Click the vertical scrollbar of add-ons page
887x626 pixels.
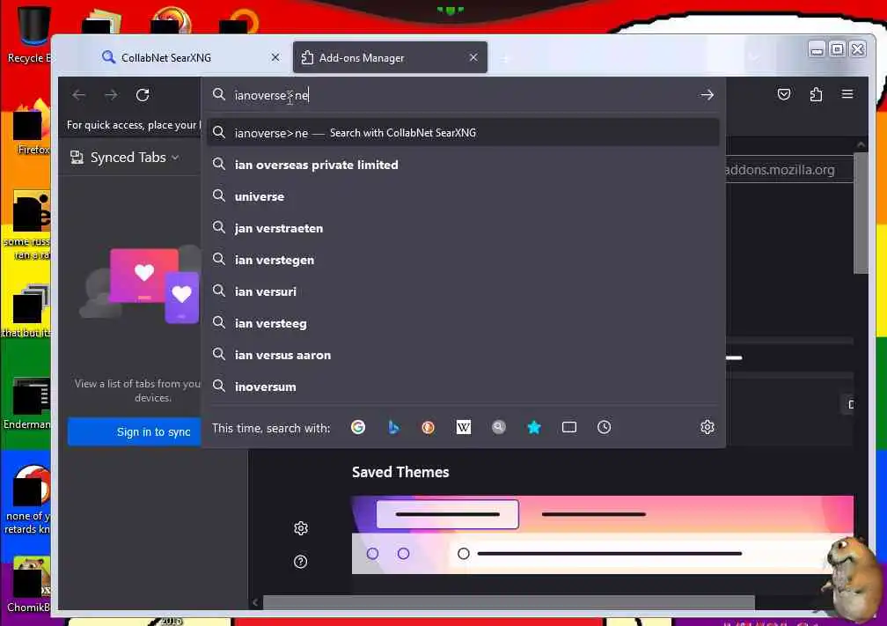click(861, 212)
